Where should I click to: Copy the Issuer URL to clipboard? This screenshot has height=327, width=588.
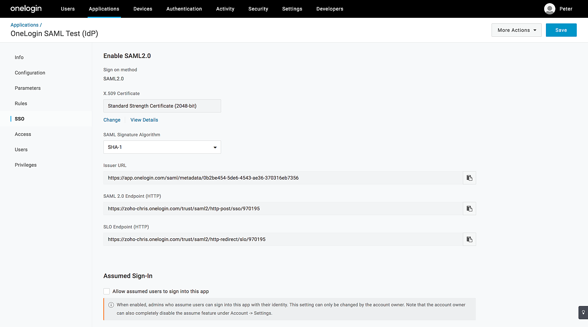(x=469, y=178)
